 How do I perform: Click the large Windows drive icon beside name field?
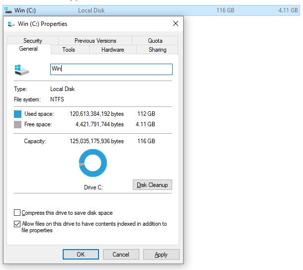[21, 70]
